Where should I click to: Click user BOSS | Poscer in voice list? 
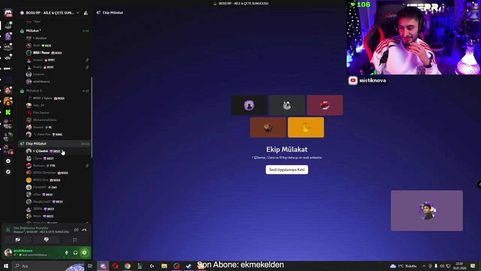(x=58, y=53)
